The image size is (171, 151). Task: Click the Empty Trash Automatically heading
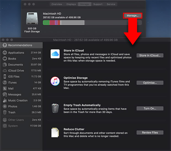coord(82,105)
